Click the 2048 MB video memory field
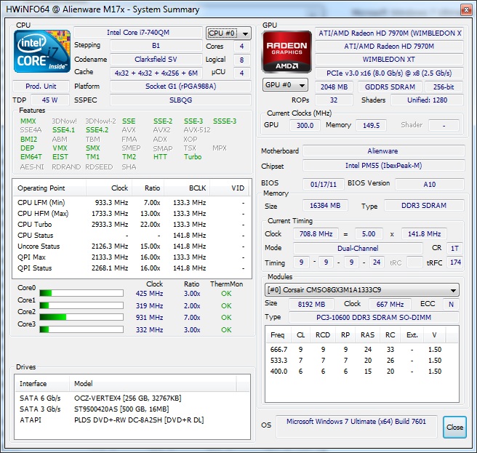The width and height of the screenshot is (477, 453). click(334, 87)
